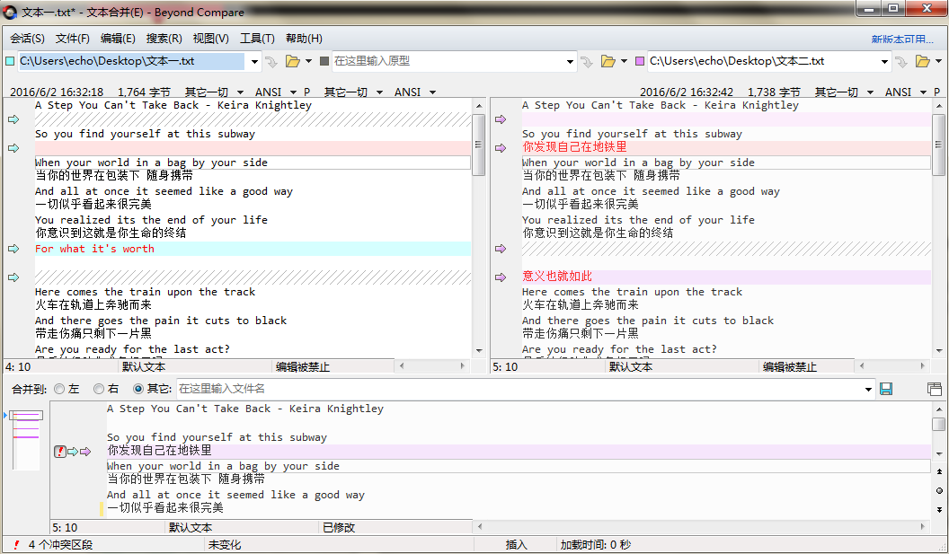Expand the output file name dropdown
This screenshot has height=554, width=949.
[868, 389]
